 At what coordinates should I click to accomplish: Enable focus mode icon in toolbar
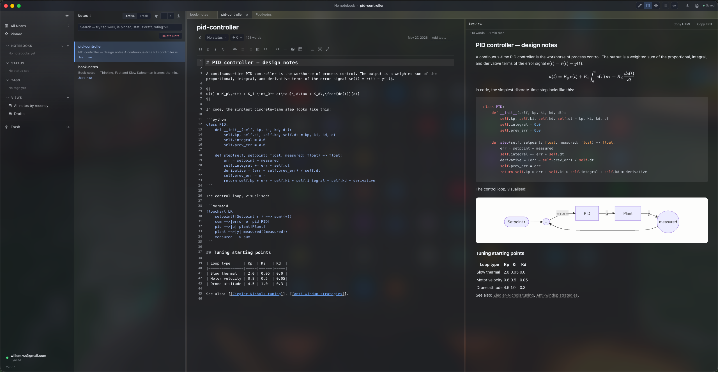click(320, 49)
